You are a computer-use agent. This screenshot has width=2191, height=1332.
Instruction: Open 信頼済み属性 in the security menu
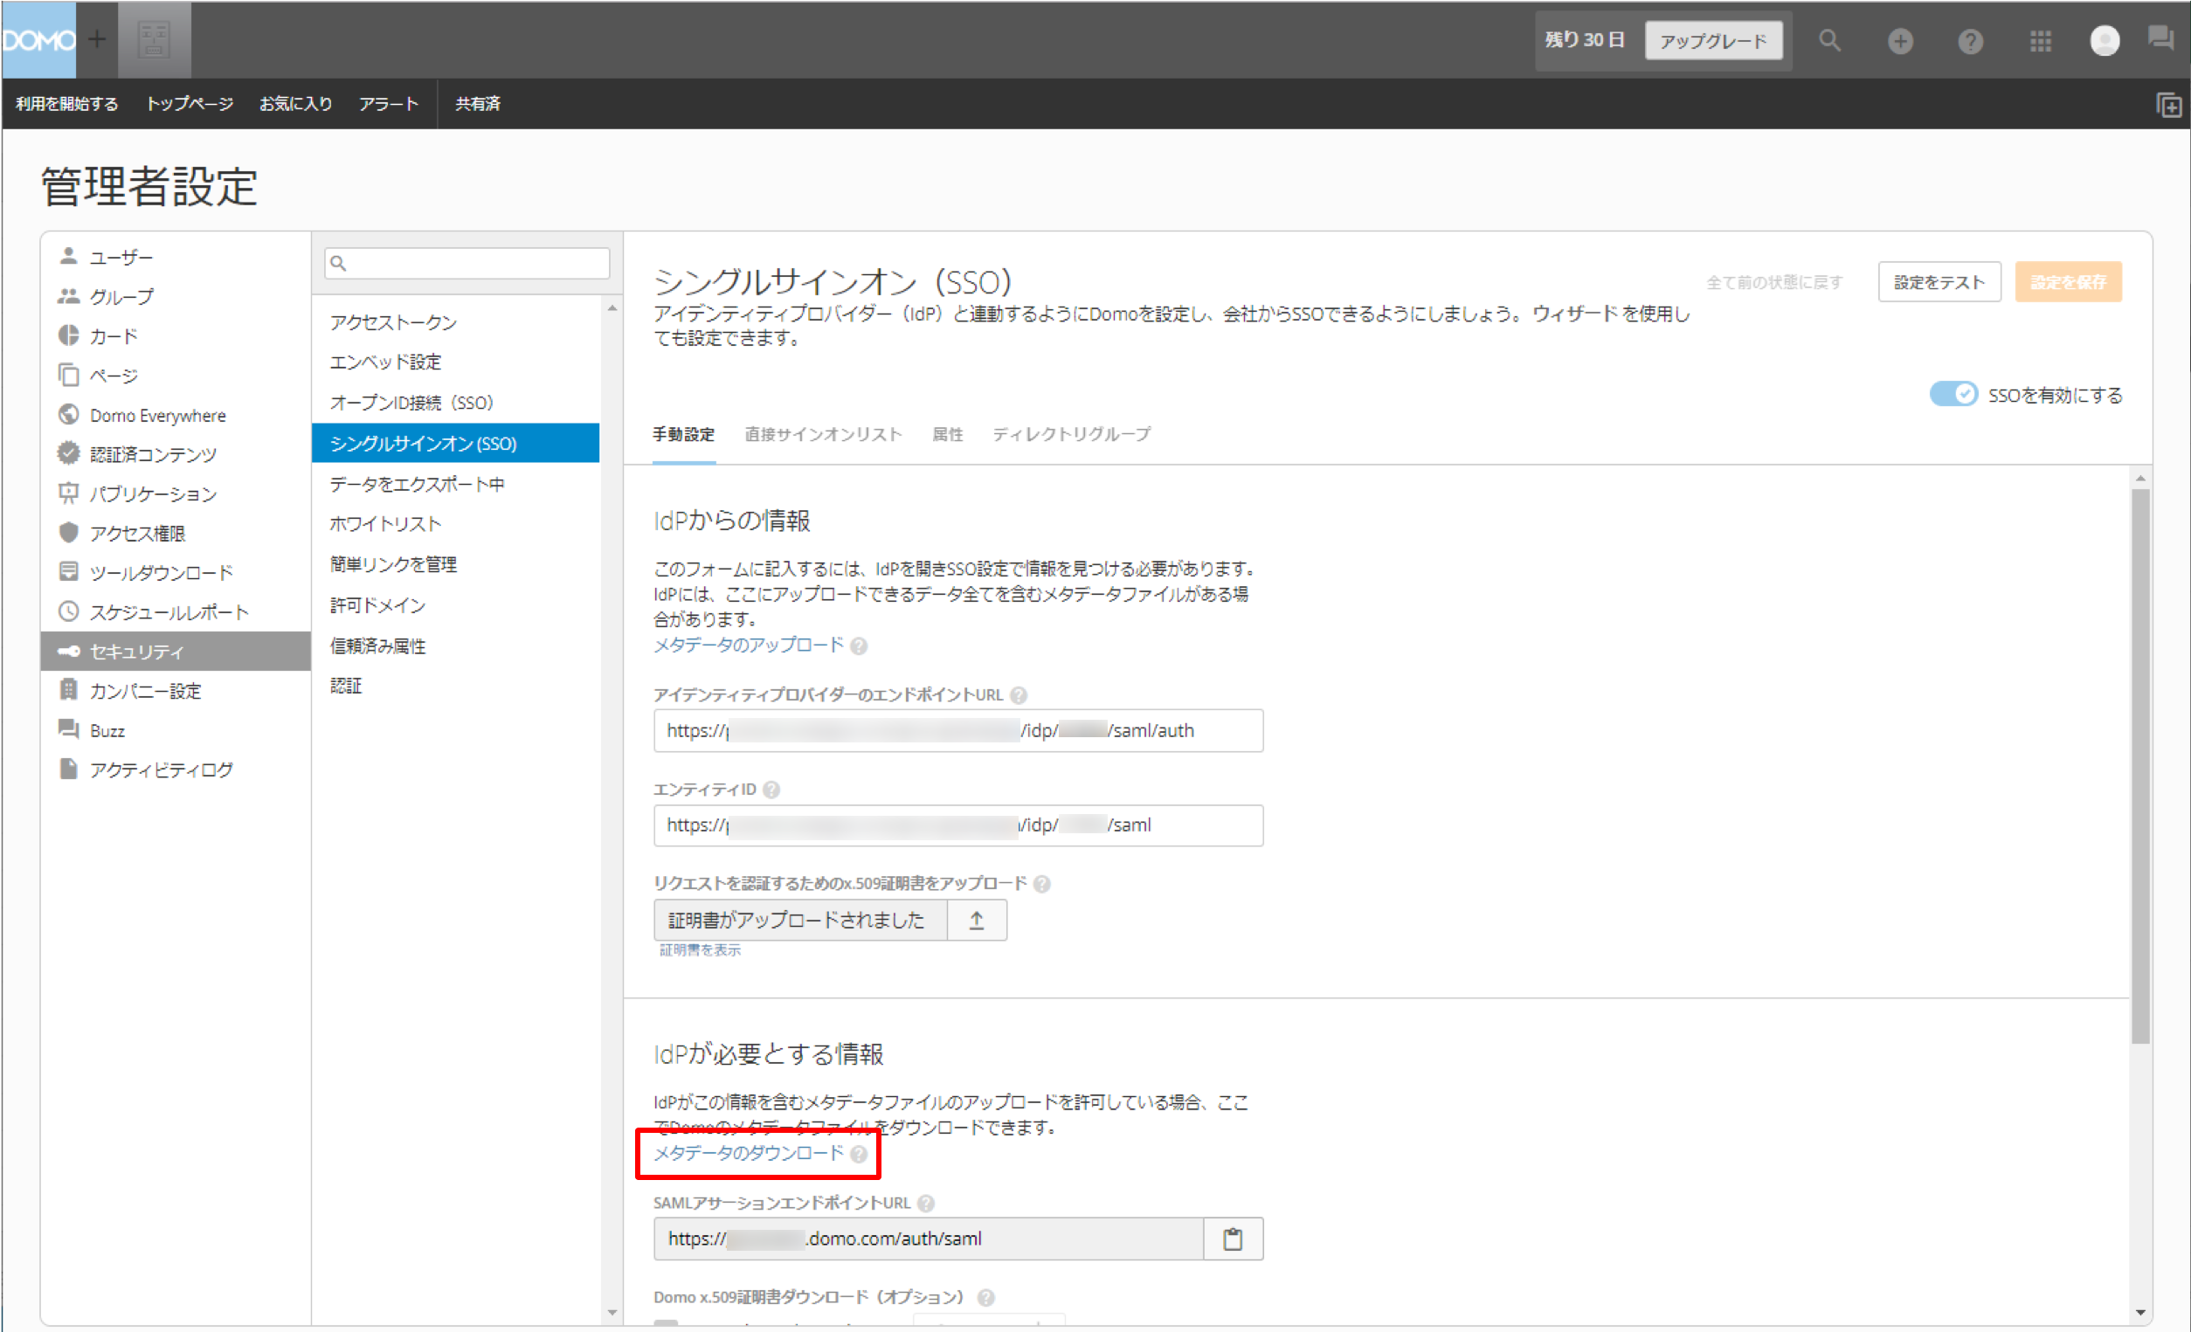[x=455, y=645]
